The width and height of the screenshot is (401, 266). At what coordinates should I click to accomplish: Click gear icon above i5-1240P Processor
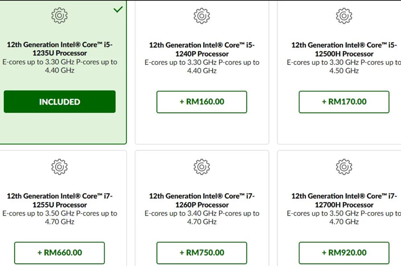(202, 16)
